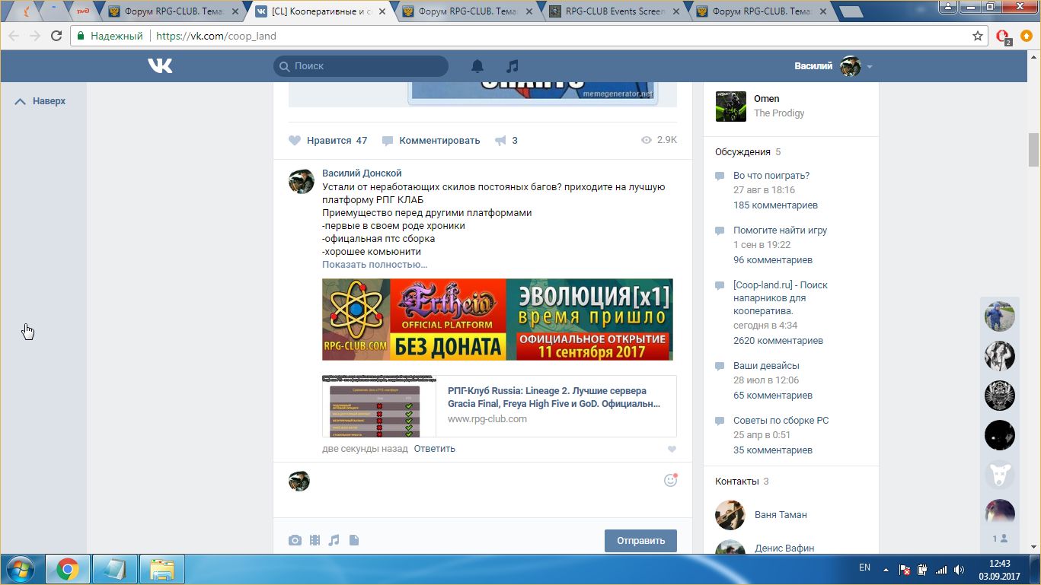Expand comment with Показать полностью
The image size is (1041, 585).
375,265
